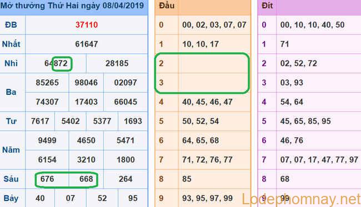Click Đầu values '71, 72, 76, 77'
This screenshot has height=207, width=361.
(x=208, y=160)
